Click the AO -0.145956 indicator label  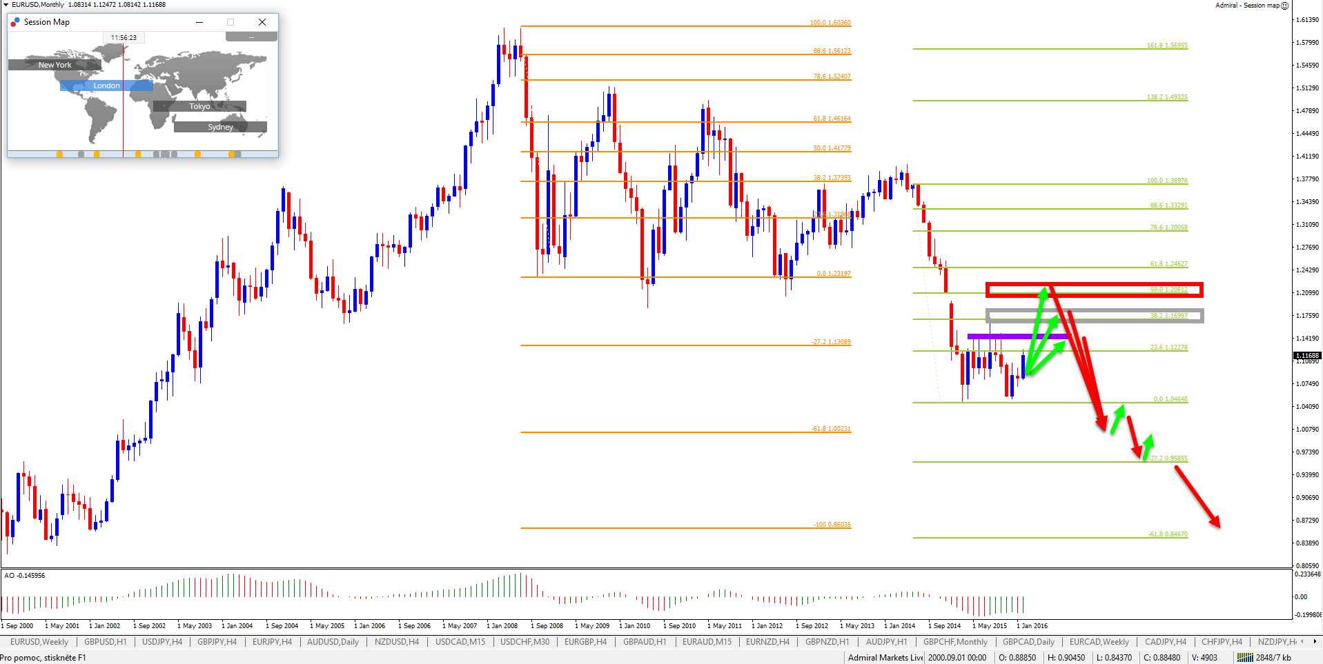[x=25, y=576]
